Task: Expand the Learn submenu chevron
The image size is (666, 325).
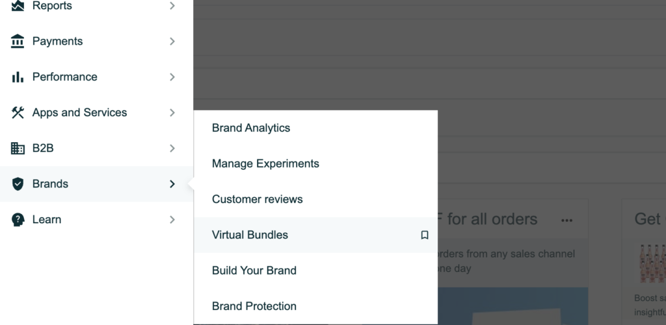Action: point(172,219)
